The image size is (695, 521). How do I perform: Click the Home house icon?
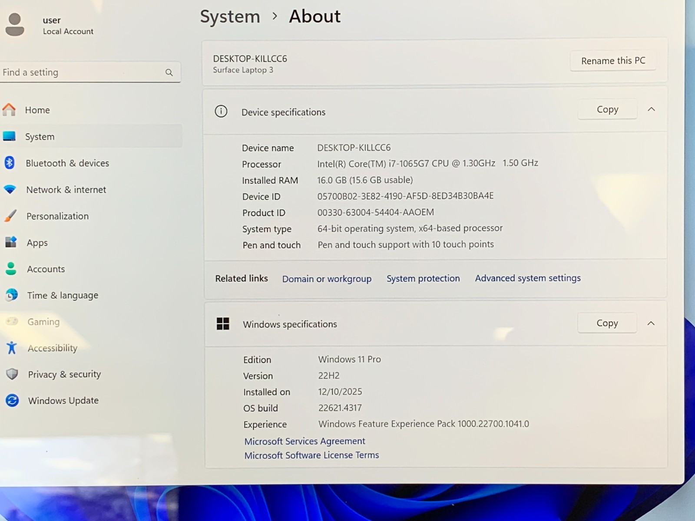point(9,110)
